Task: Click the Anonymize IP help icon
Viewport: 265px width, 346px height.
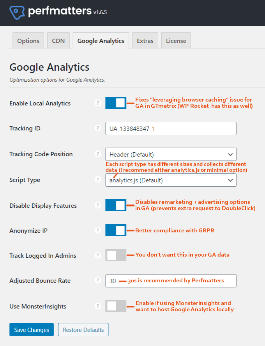Action: click(97, 230)
